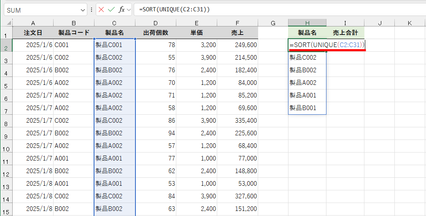Click the 製品コード header cell
426x216 pixels.
coord(74,33)
